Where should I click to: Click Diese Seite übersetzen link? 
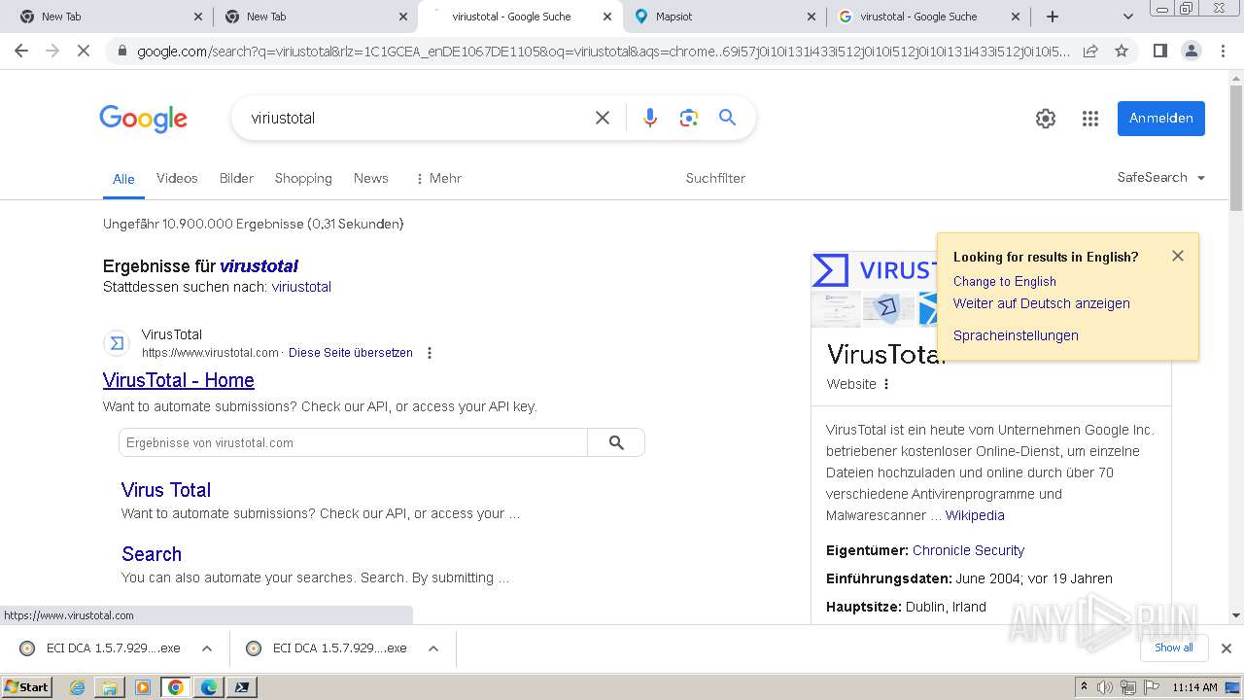coord(351,353)
